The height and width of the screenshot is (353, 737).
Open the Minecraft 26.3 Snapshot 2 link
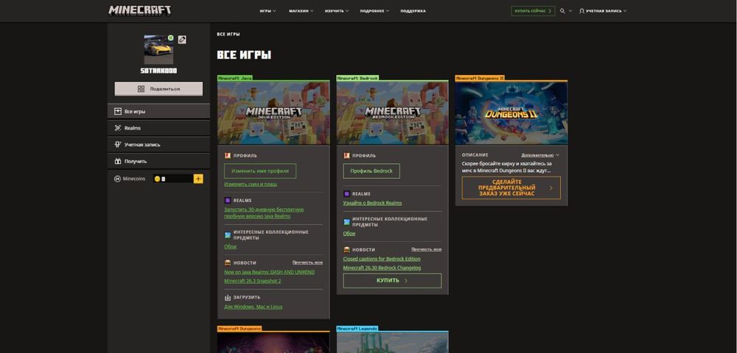(x=252, y=281)
